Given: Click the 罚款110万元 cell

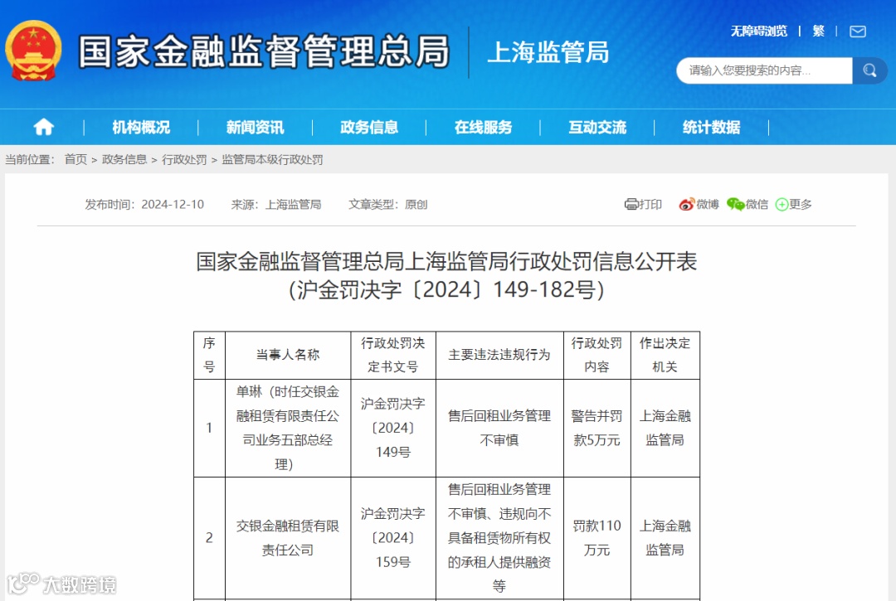Looking at the screenshot, I should [597, 538].
